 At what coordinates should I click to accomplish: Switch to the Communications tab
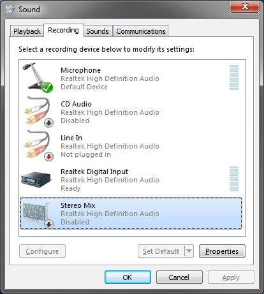tap(141, 31)
